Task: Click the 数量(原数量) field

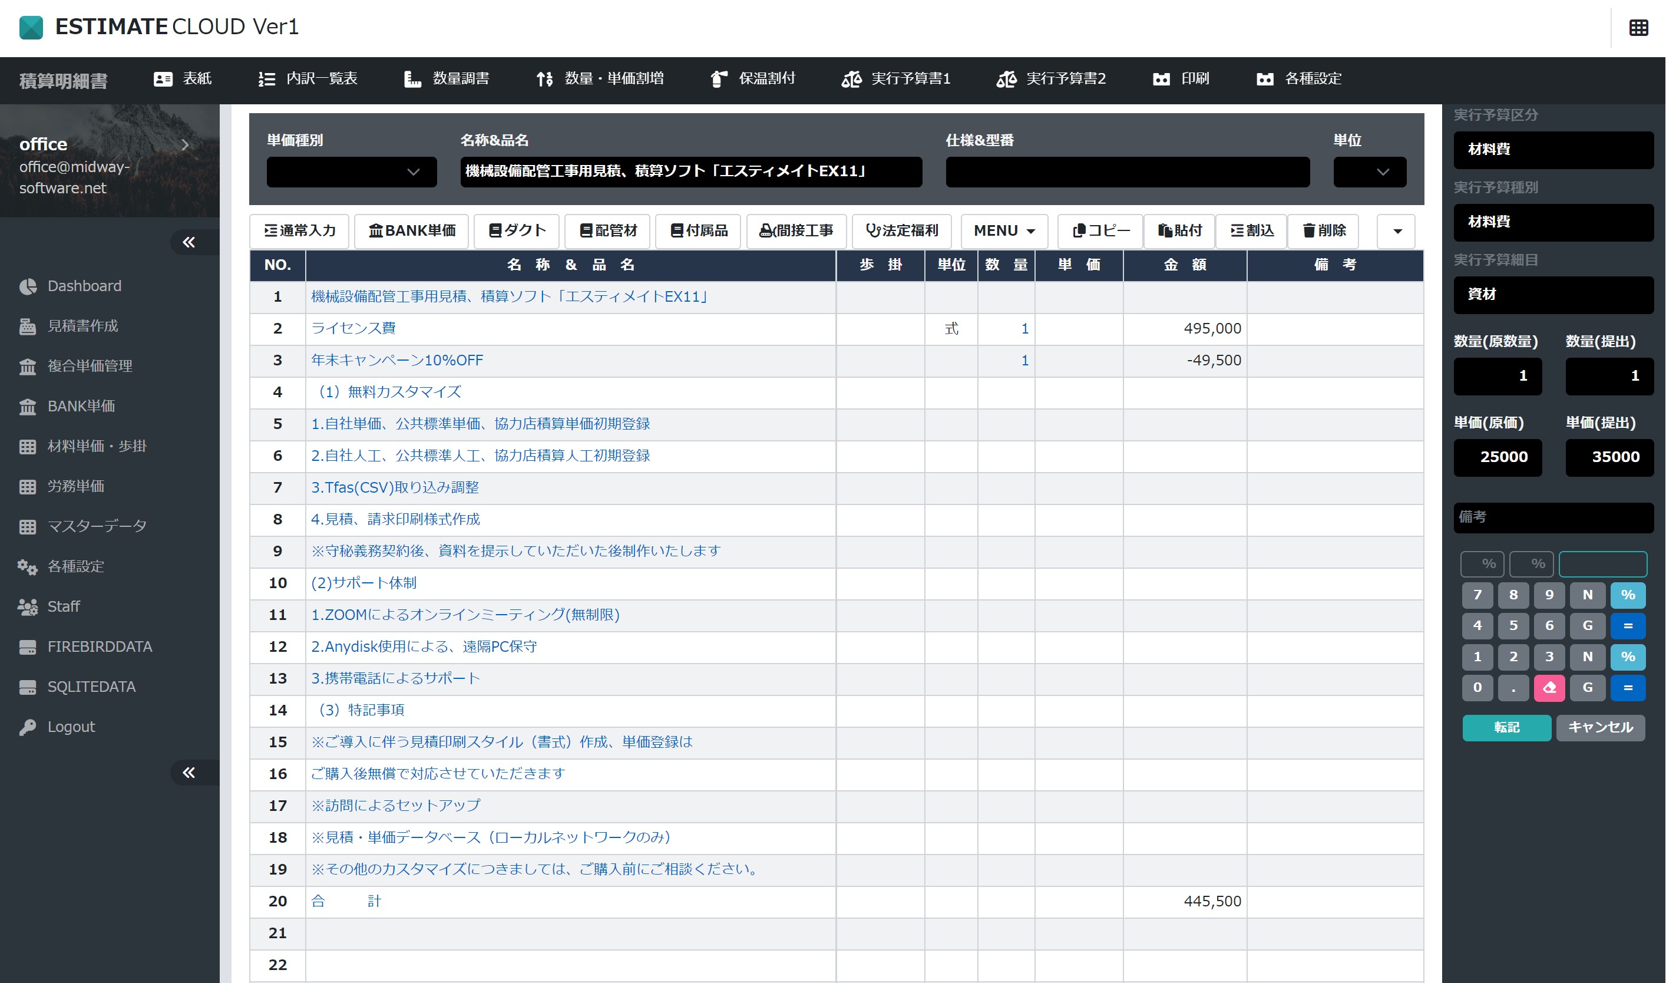Action: (x=1497, y=376)
